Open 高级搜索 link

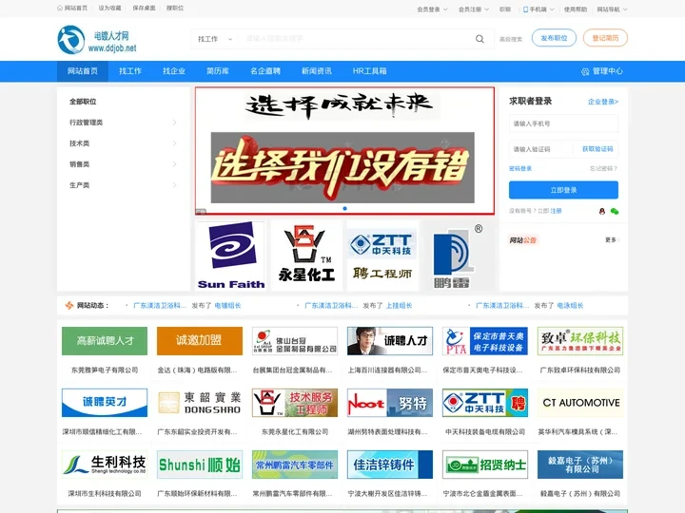point(511,39)
